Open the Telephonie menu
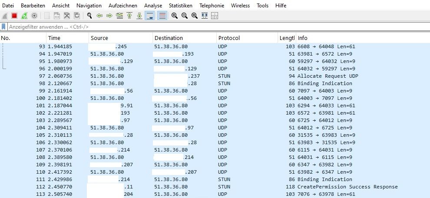The image size is (430, 198). coord(212,6)
